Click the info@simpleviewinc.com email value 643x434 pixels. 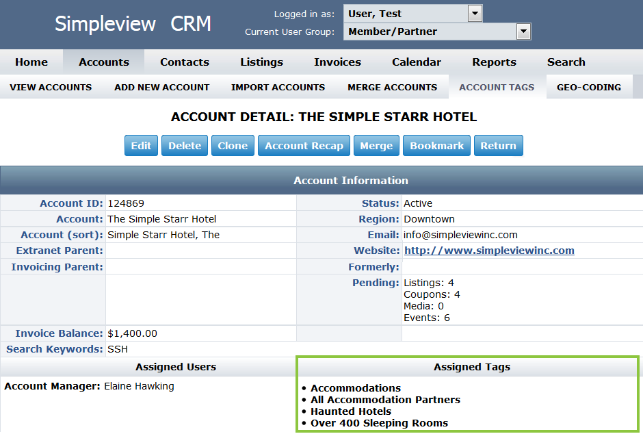(x=460, y=235)
